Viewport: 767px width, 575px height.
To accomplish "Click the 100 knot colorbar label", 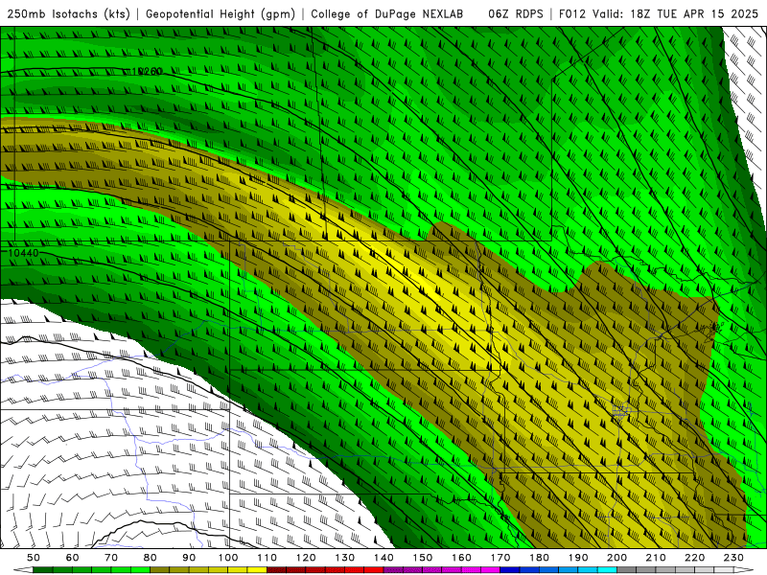I will tap(228, 558).
